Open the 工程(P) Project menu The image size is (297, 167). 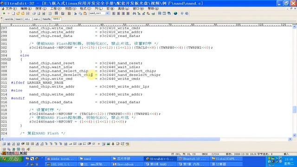pos(56,8)
